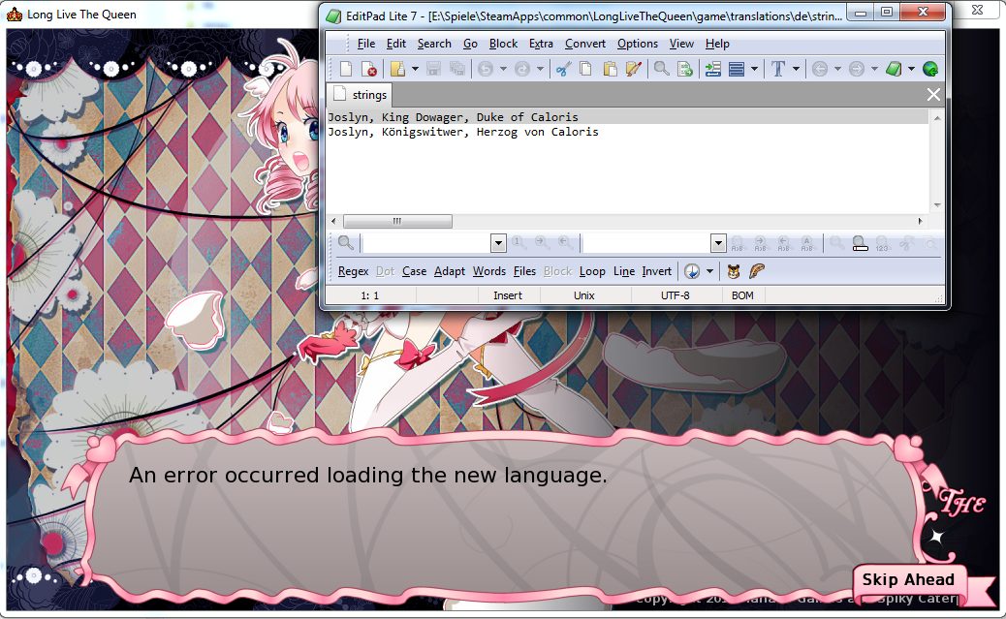Open the Convert menu
Screen dimensions: 1006x619
pos(585,44)
